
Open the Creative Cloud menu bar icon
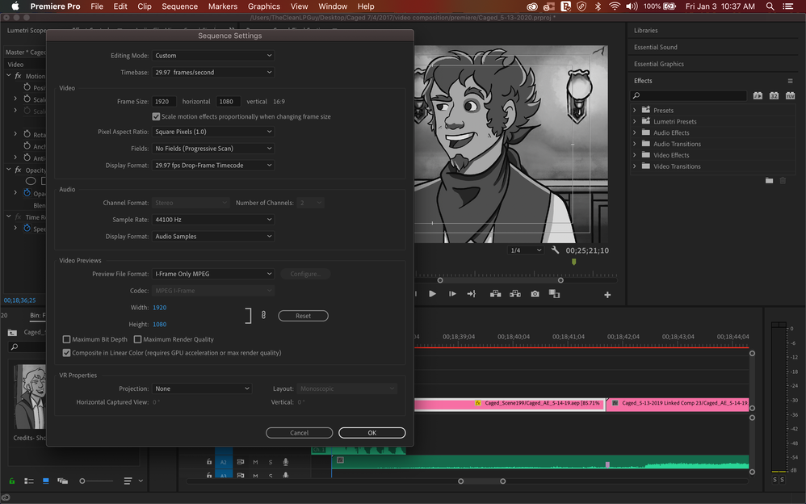[531, 6]
